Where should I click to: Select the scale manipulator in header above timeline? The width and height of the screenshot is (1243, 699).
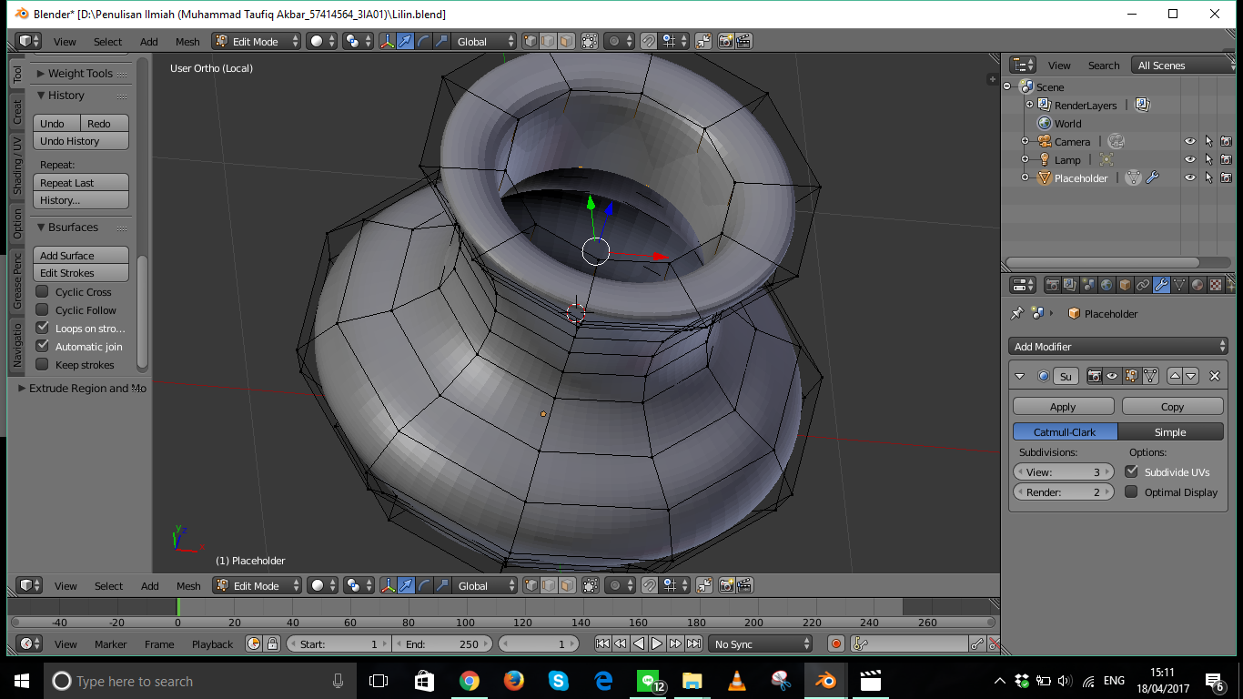coord(442,586)
